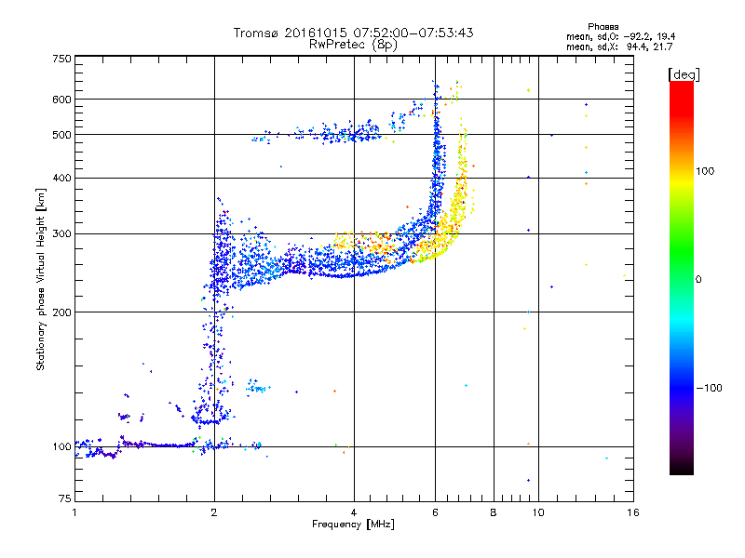The image size is (745, 558).
Task: Click the rainbow phase colour bar
Action: (682, 278)
